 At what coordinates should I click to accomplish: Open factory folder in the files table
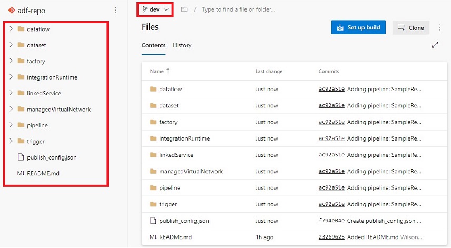[x=168, y=122]
